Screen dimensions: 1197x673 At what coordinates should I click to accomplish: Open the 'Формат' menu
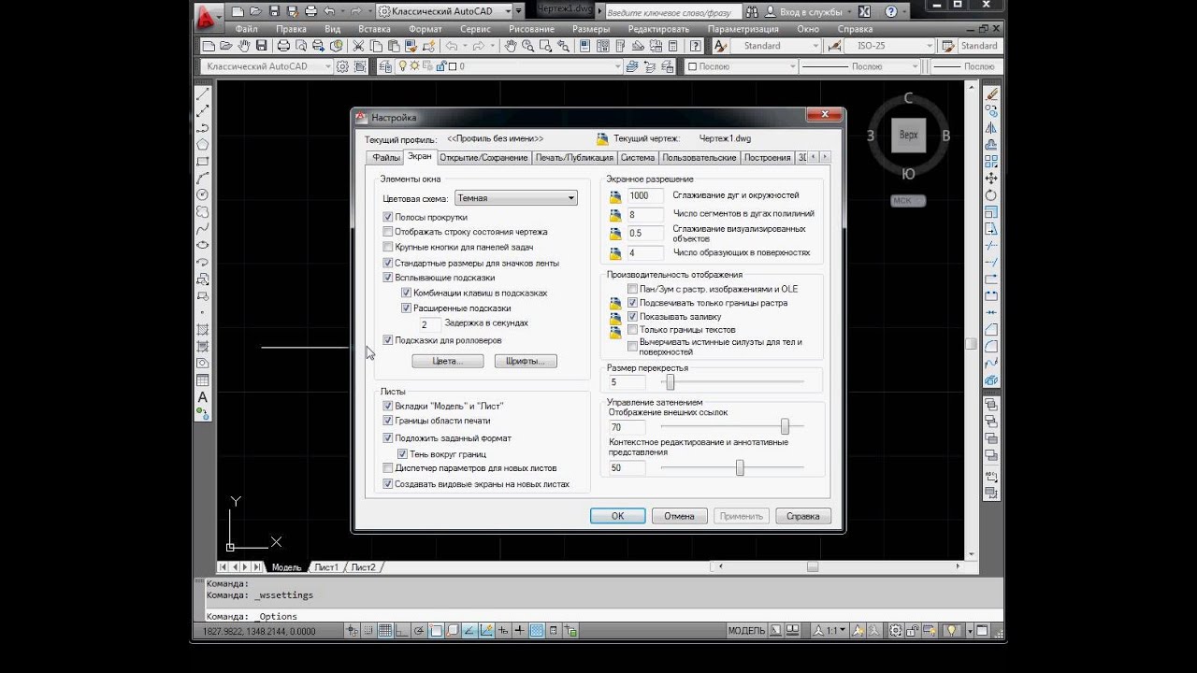tap(425, 29)
